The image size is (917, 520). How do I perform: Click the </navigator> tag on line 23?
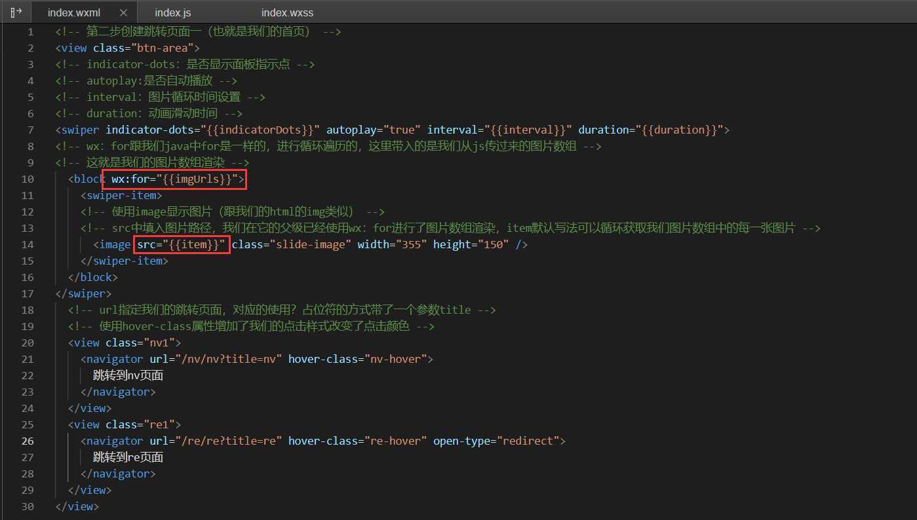pos(118,392)
